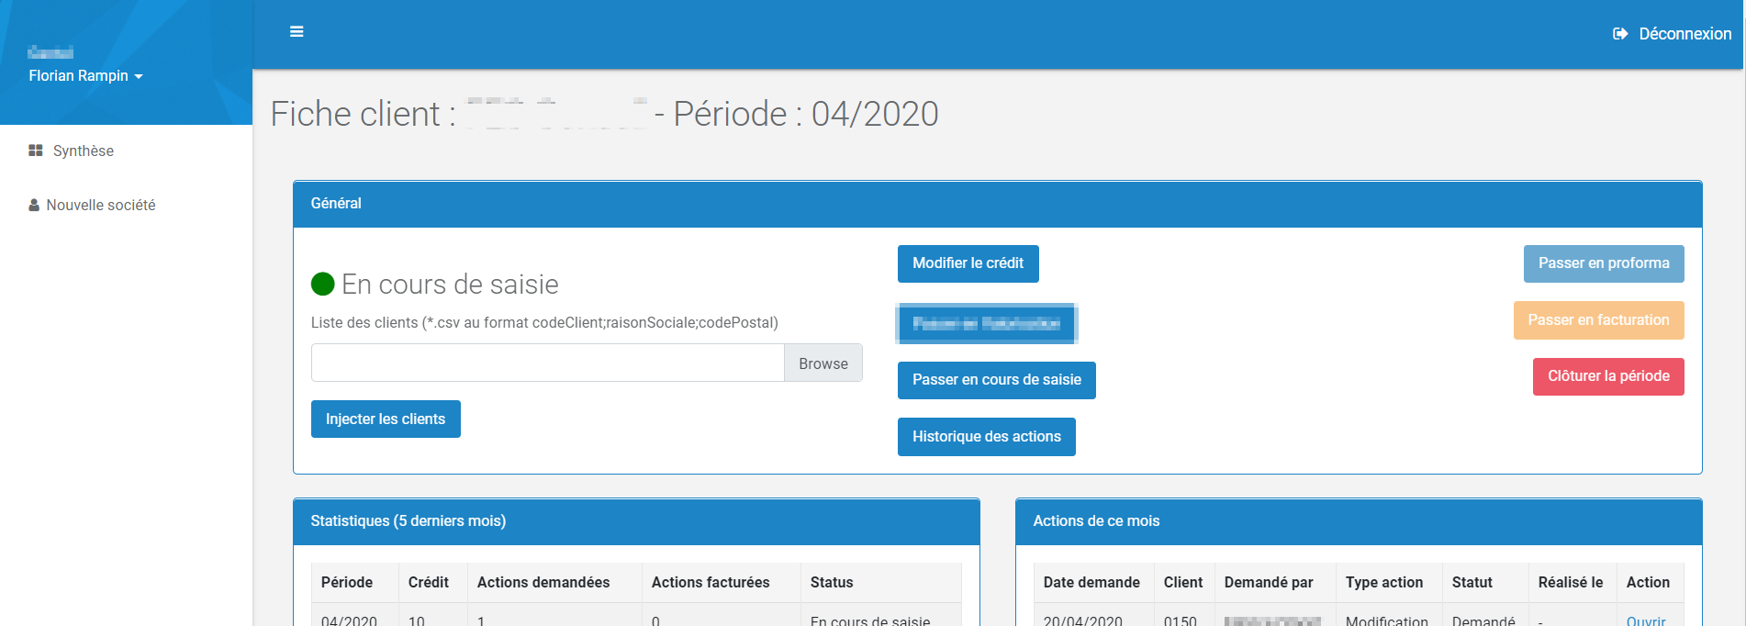
Task: Click the Synthèse grid icon
Action: pos(36,151)
